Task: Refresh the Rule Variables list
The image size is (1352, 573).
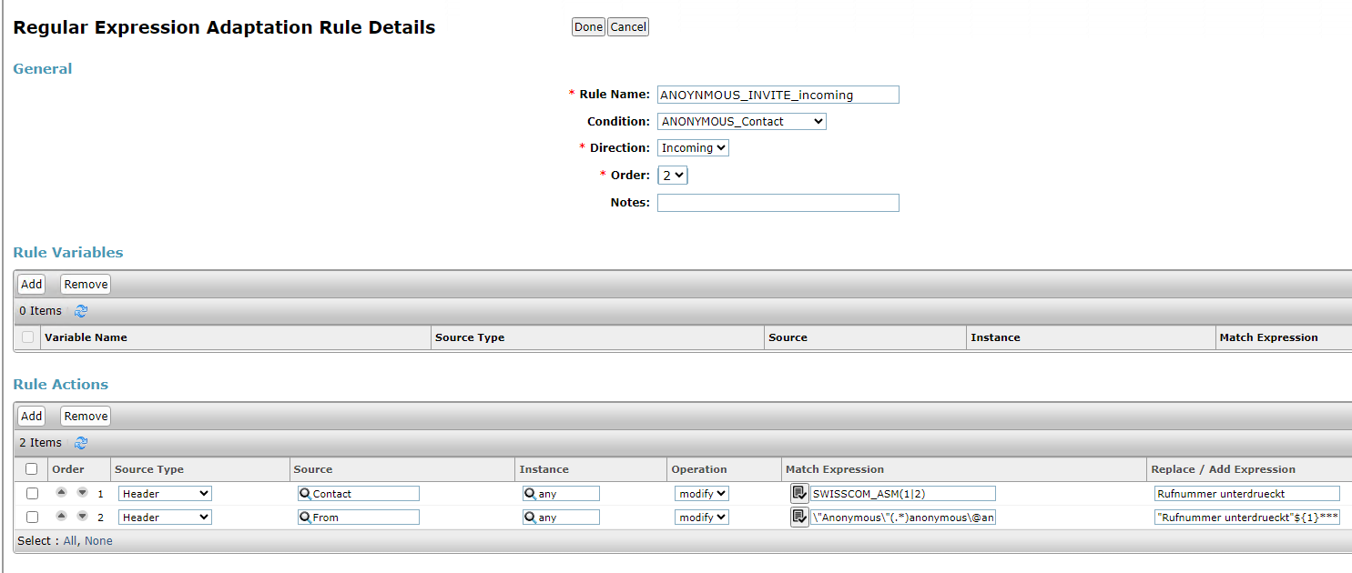Action: click(81, 311)
